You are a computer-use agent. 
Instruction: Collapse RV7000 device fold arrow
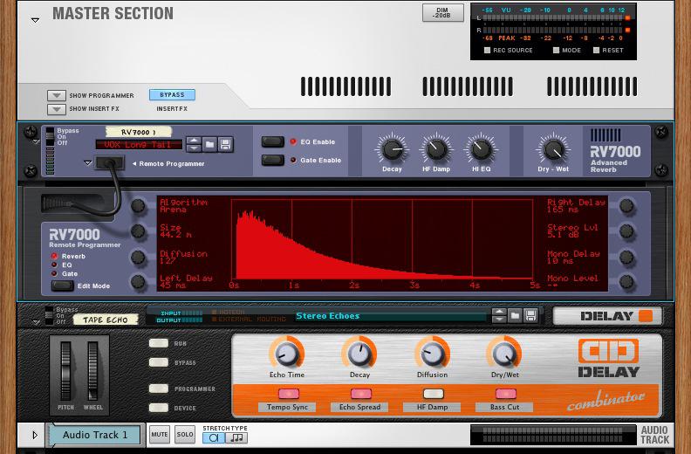(x=36, y=141)
